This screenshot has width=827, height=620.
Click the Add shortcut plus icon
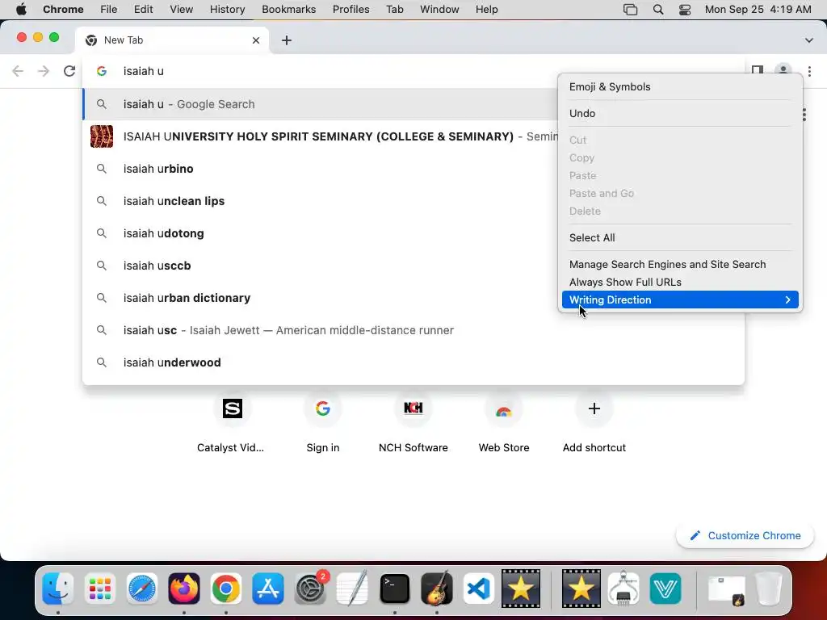click(594, 408)
